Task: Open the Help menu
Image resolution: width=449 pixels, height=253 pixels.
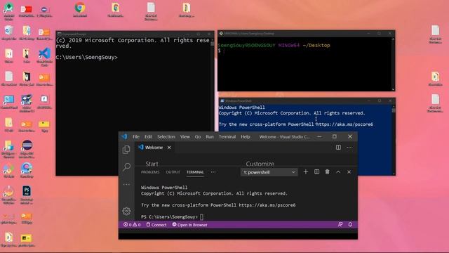Action: (246, 137)
